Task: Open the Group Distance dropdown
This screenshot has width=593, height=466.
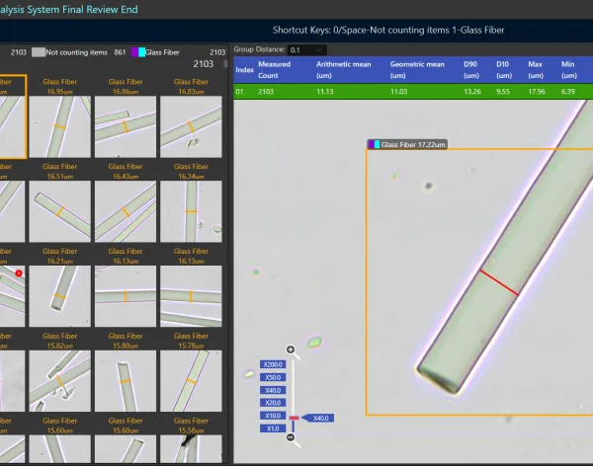Action: pos(306,50)
